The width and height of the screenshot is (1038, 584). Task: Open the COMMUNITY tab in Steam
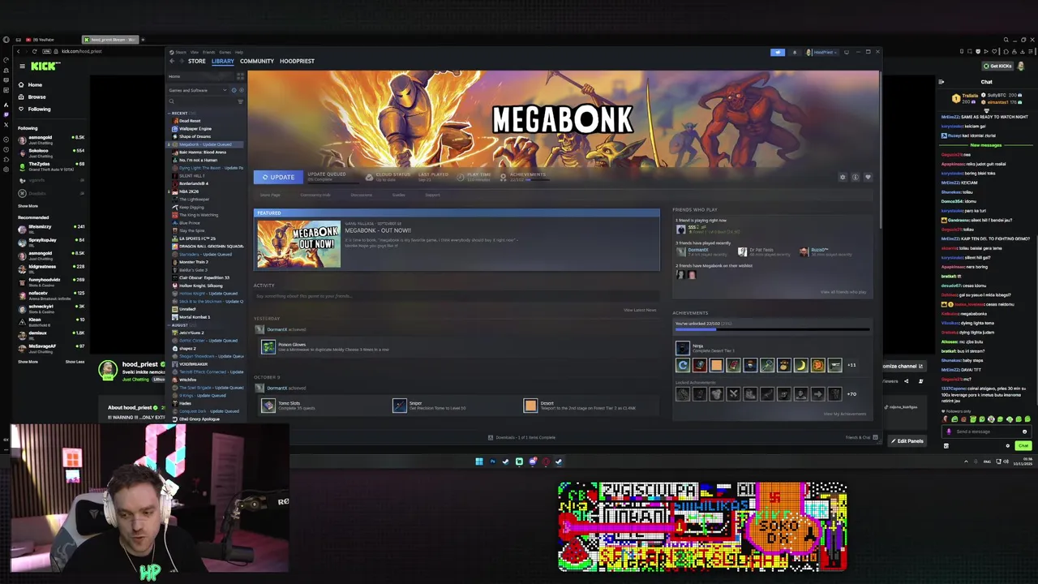click(256, 61)
